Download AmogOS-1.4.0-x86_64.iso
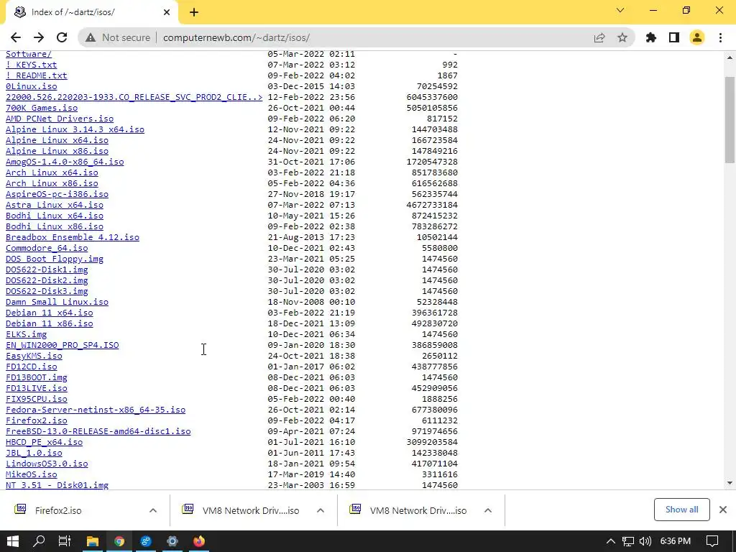736x552 pixels. [65, 162]
